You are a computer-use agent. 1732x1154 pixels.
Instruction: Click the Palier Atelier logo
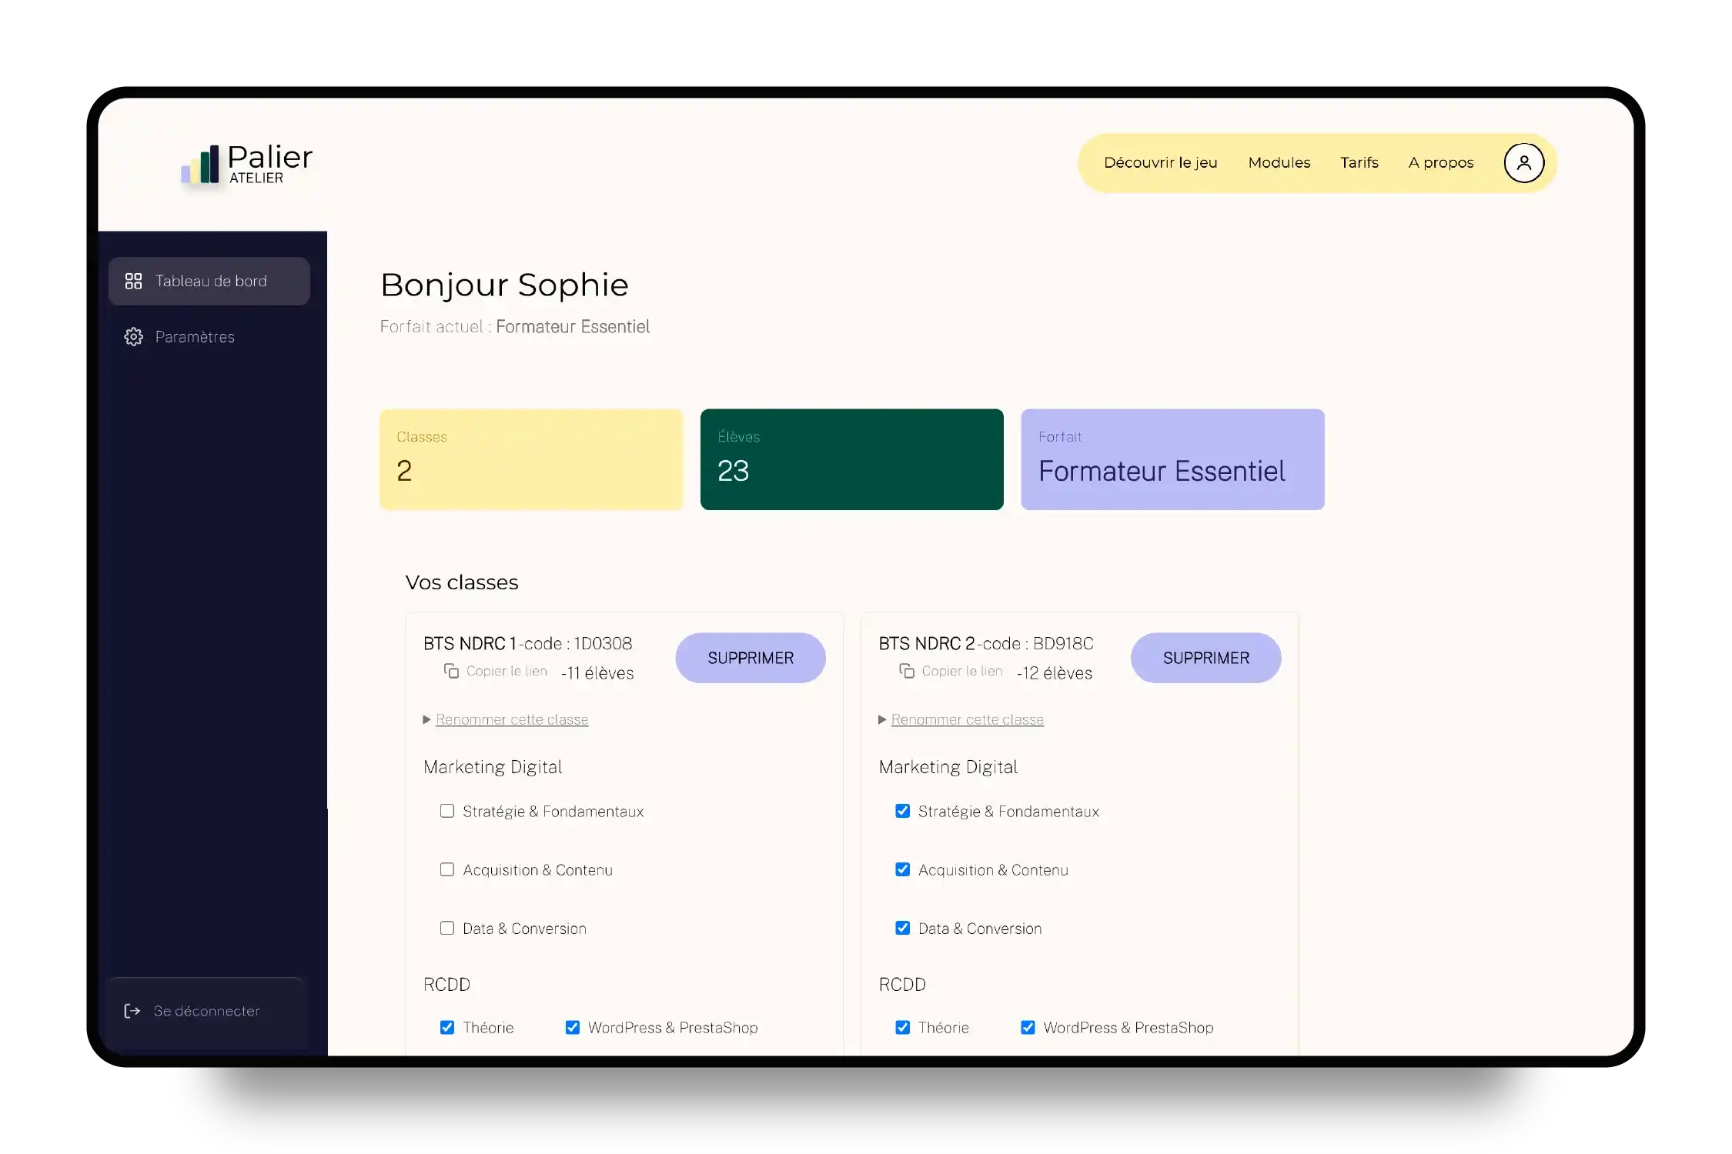tap(246, 164)
